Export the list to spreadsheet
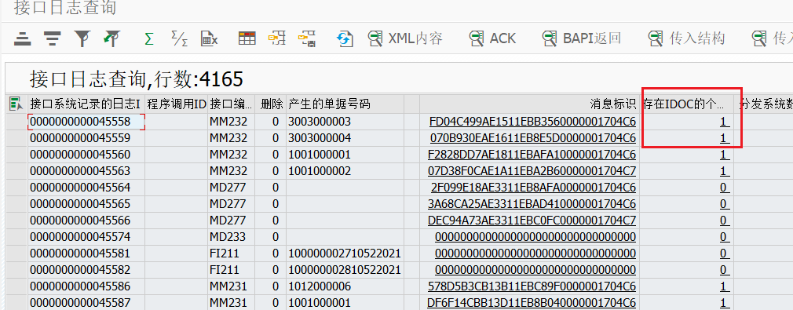793x310 pixels. click(x=209, y=38)
